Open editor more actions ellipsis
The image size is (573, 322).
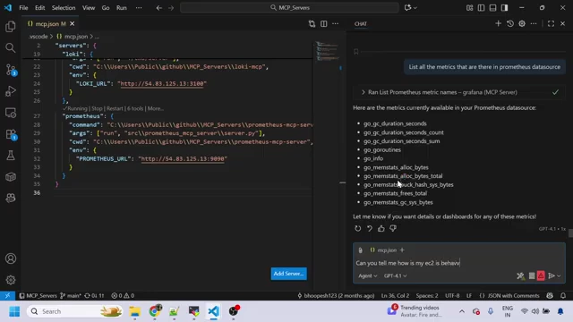pyautogui.click(x=335, y=24)
